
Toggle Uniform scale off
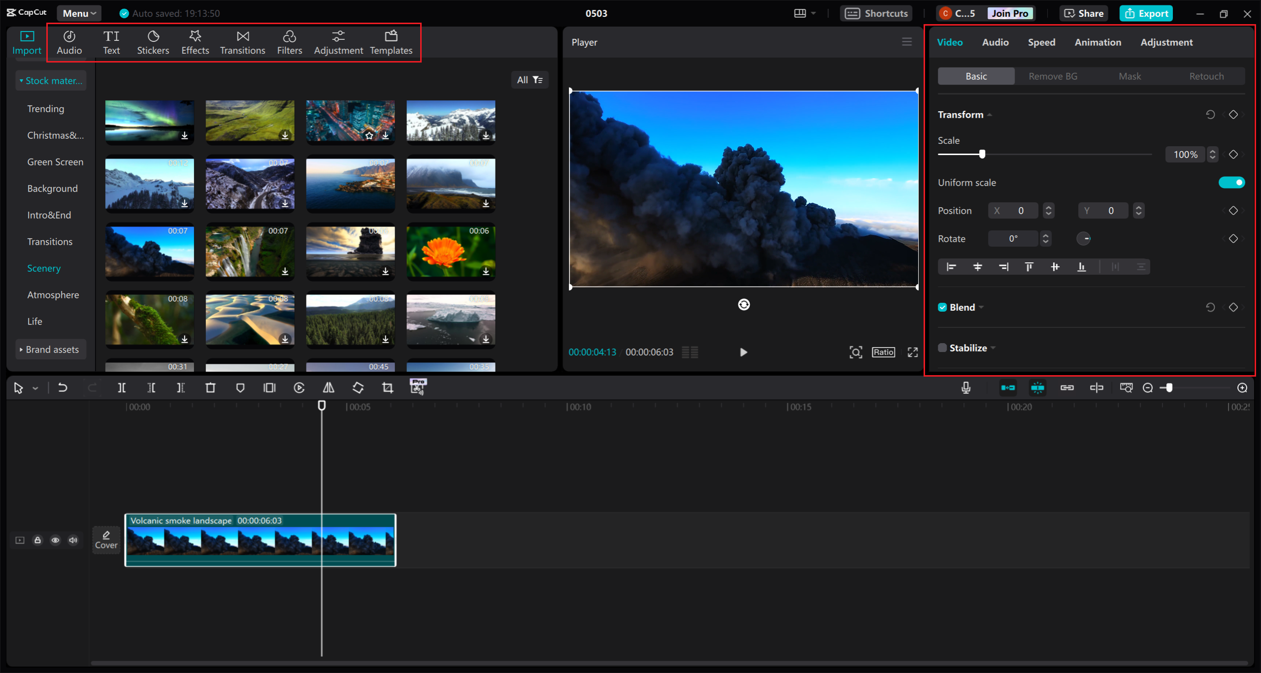pyautogui.click(x=1232, y=182)
